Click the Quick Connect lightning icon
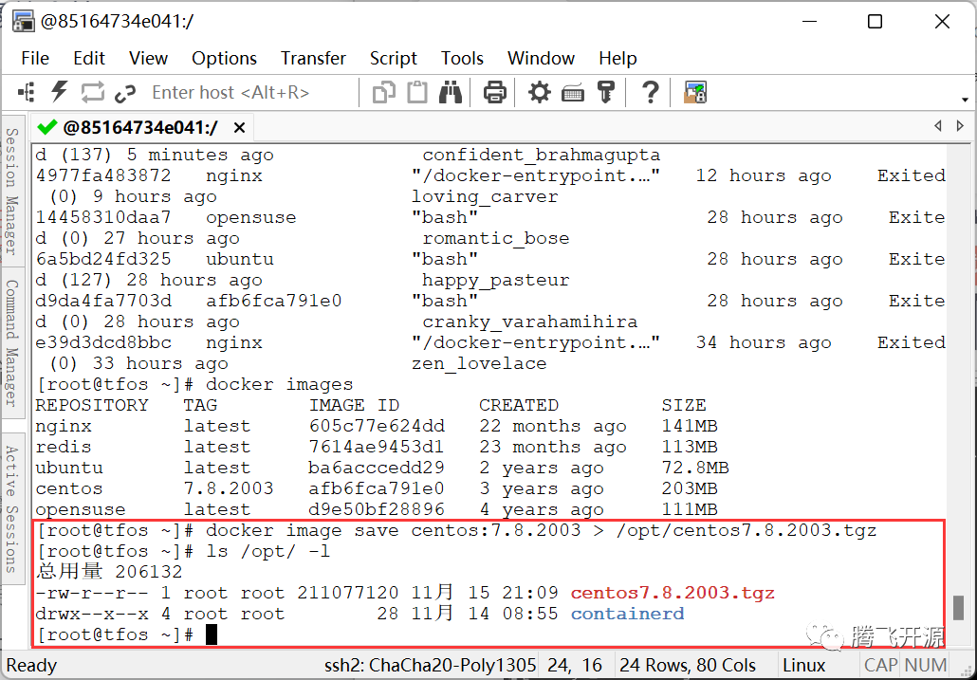 pos(59,92)
